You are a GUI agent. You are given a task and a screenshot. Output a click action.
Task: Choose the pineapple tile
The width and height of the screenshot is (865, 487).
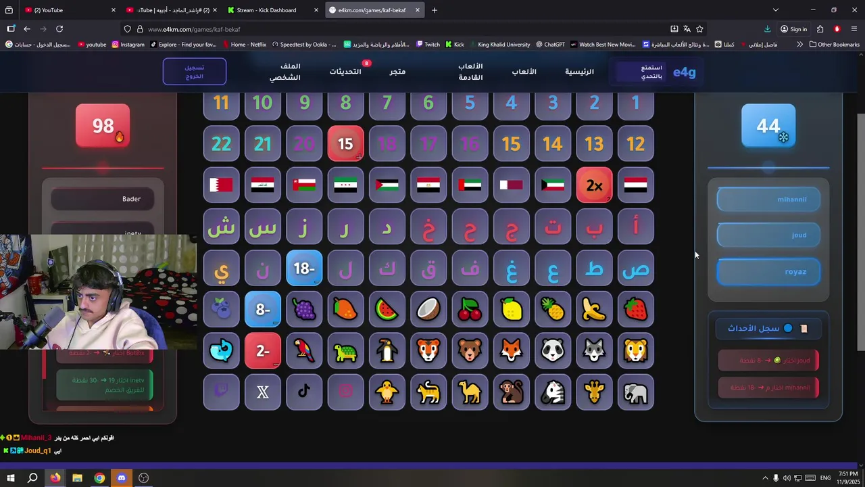coord(553,309)
